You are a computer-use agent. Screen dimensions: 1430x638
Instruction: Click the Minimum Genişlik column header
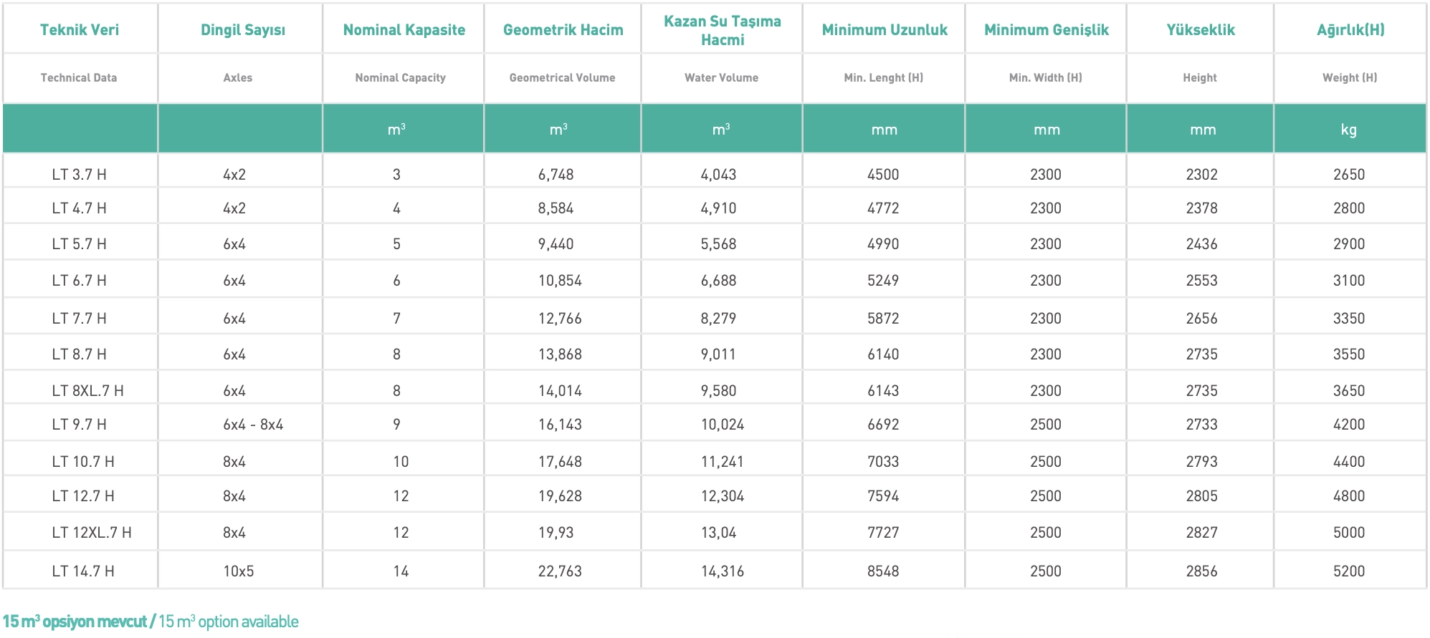[1046, 30]
